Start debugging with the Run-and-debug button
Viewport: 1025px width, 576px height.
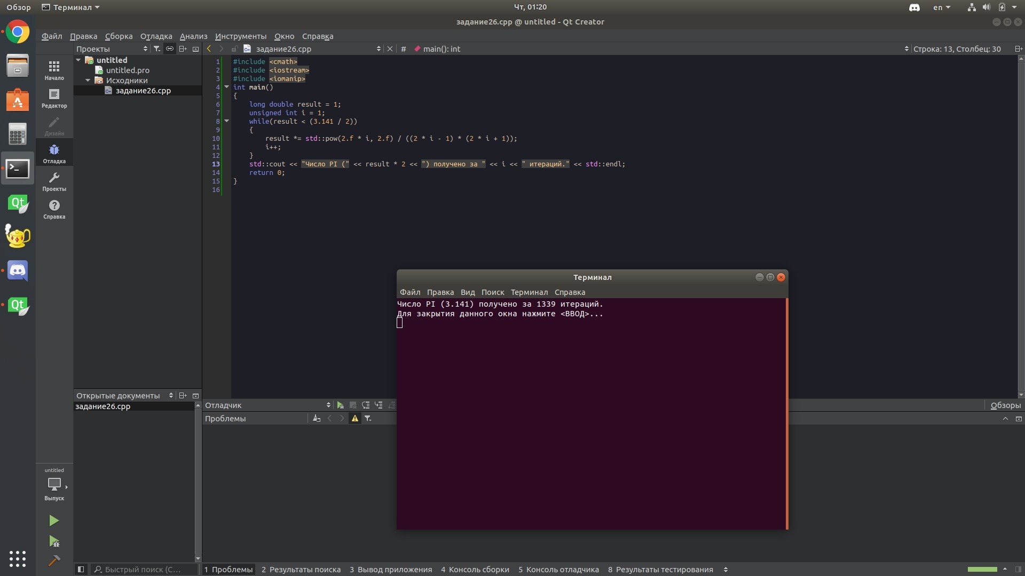coord(53,541)
